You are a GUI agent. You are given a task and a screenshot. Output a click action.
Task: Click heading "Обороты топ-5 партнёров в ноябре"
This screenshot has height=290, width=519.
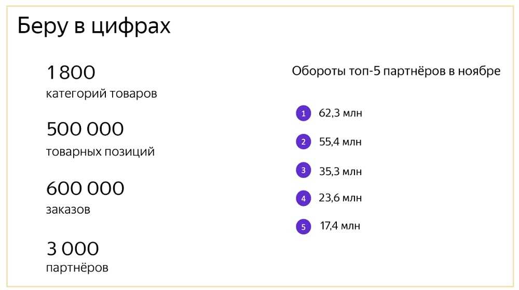pos(396,71)
